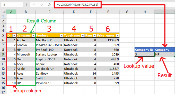Open the Company column filter dropdown

pyautogui.click(x=33, y=36)
